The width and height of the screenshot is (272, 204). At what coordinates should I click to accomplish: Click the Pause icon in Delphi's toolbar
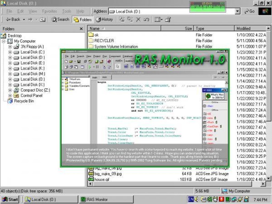pos(97,67)
